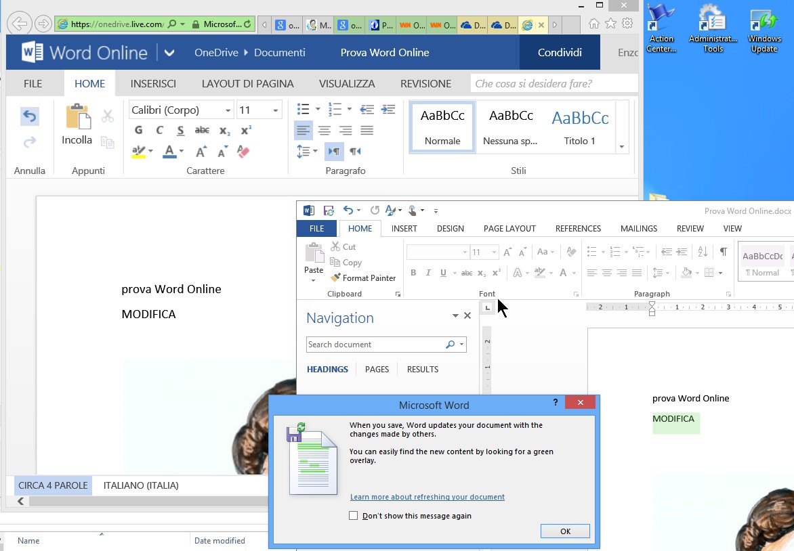
Task: Toggle left-to-right text direction in Word Online
Action: point(333,151)
